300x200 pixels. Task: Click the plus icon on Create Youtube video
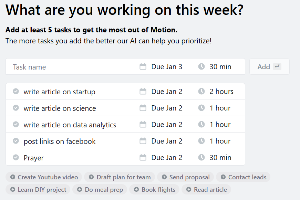tap(13, 177)
